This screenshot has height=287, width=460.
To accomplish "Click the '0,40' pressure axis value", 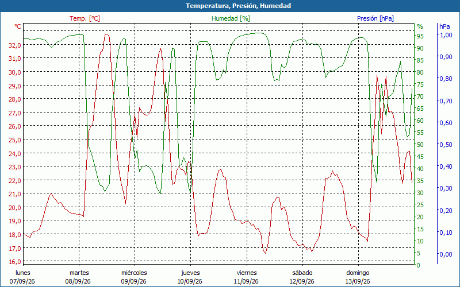I will click(446, 166).
